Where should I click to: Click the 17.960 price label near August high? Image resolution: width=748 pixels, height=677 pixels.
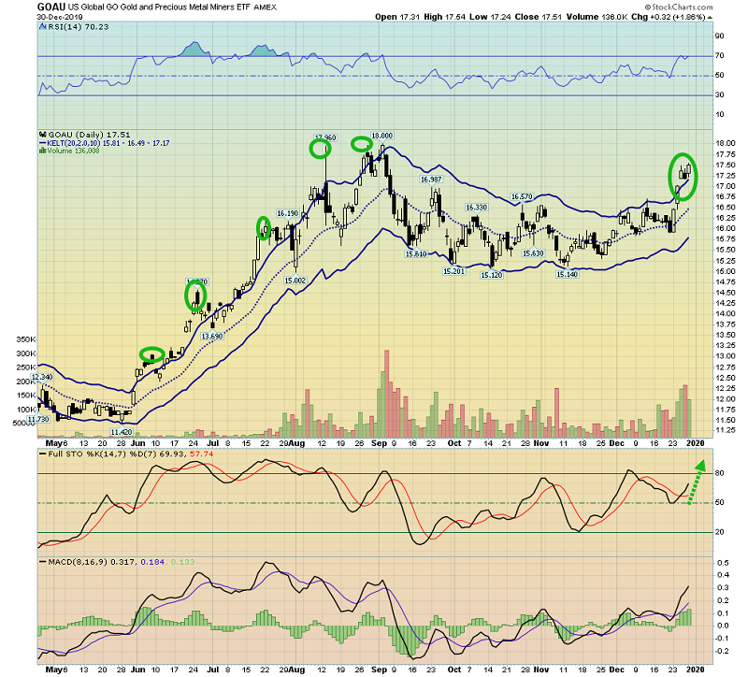point(325,137)
